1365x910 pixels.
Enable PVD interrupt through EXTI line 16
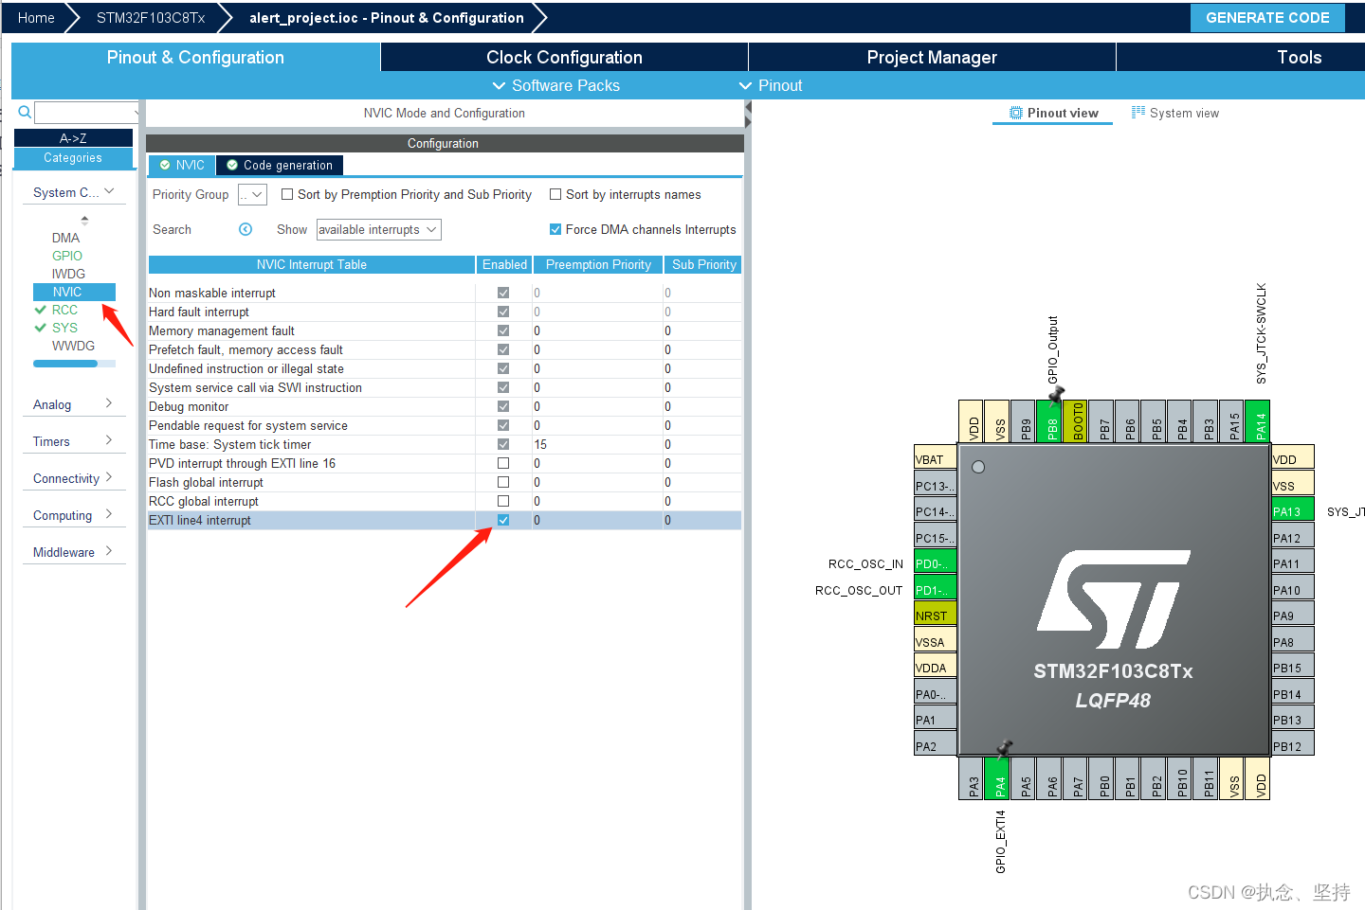503,463
